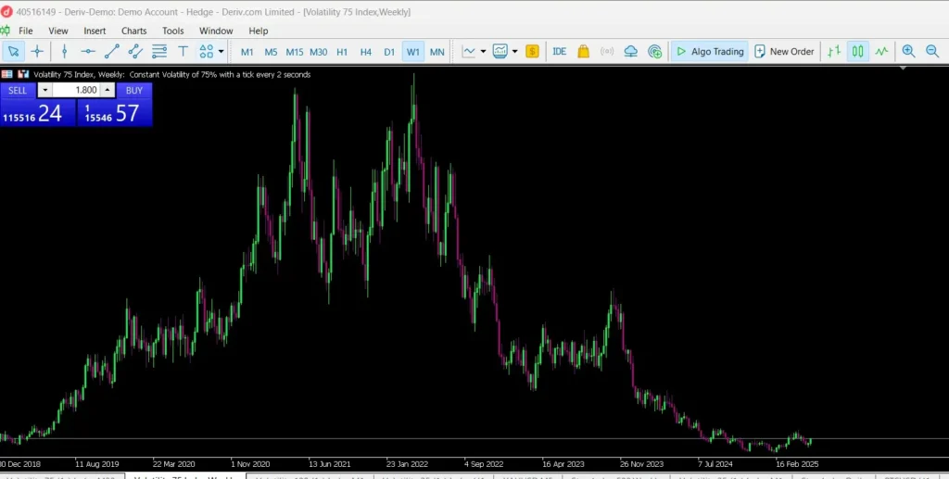Open the Window menu

216,31
